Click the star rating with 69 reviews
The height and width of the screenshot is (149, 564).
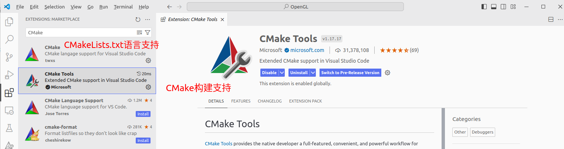(x=399, y=50)
